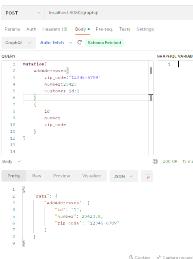Image resolution: width=193 pixels, height=259 pixels.
Task: Click the "id": "1" response line
Action: [x=68, y=210]
